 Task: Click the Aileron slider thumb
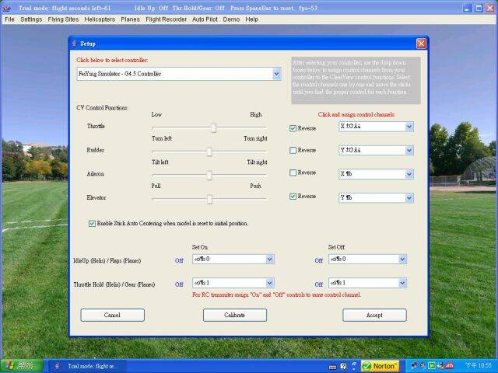coord(209,176)
